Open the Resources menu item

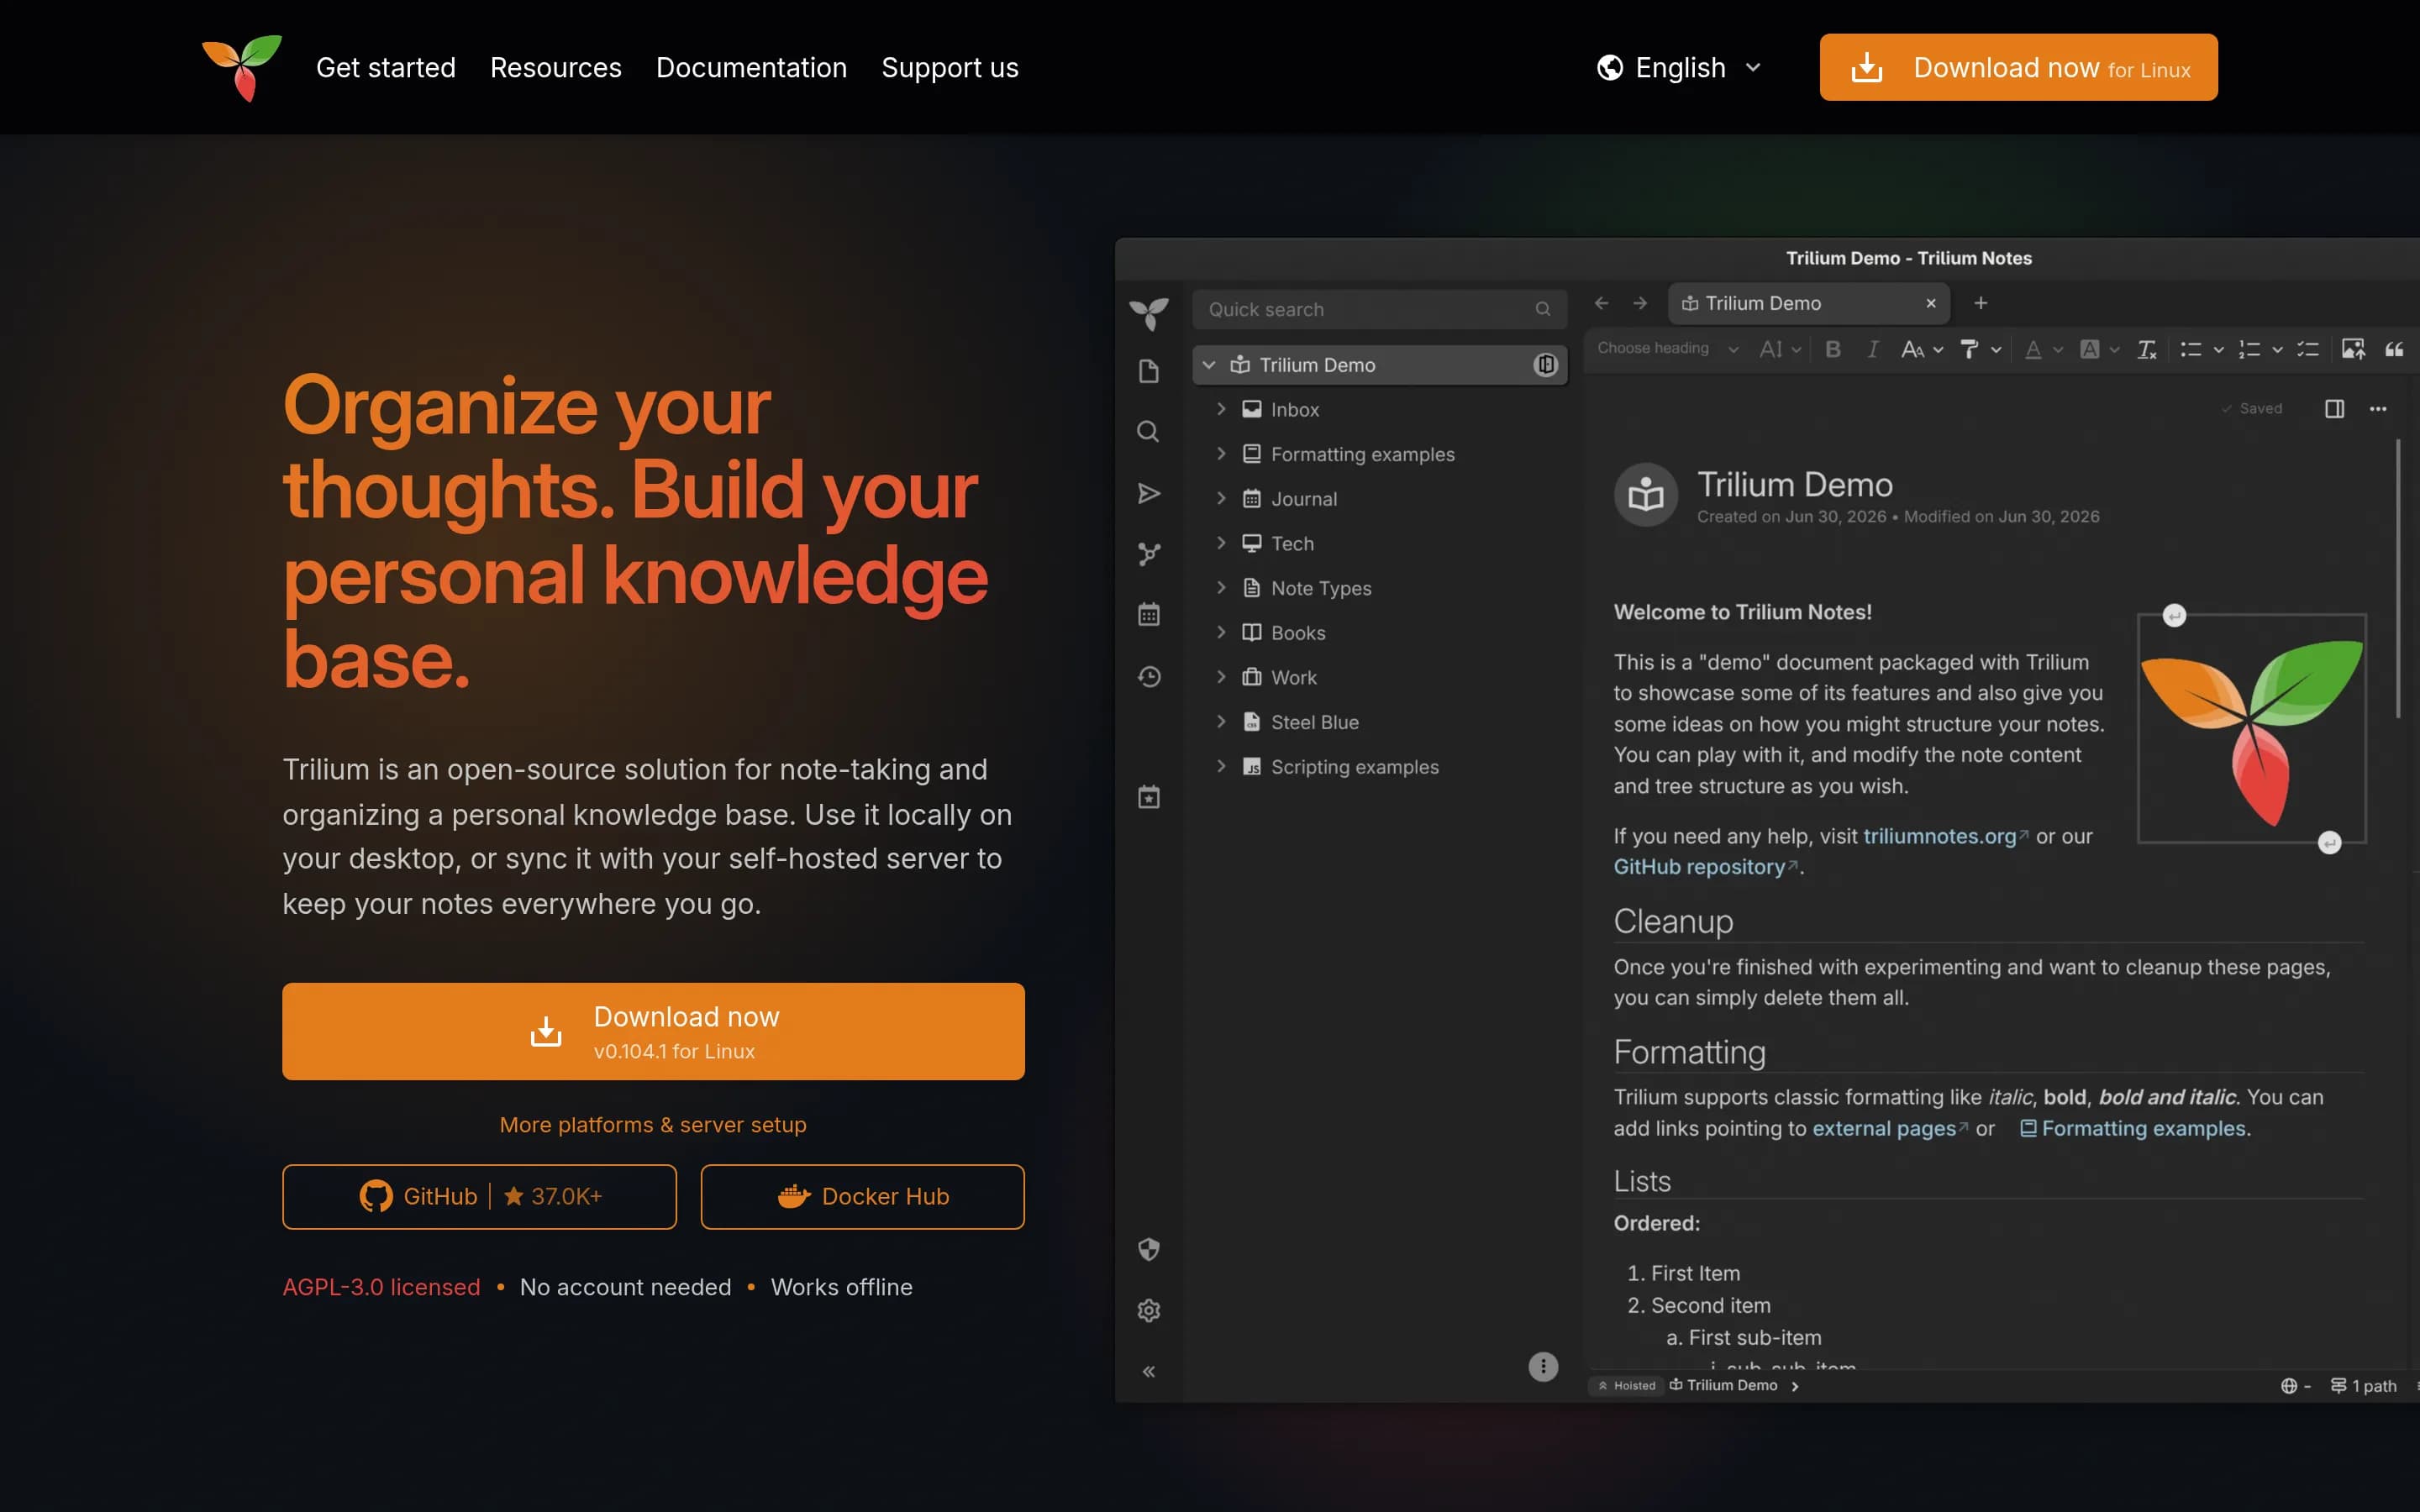coord(556,68)
